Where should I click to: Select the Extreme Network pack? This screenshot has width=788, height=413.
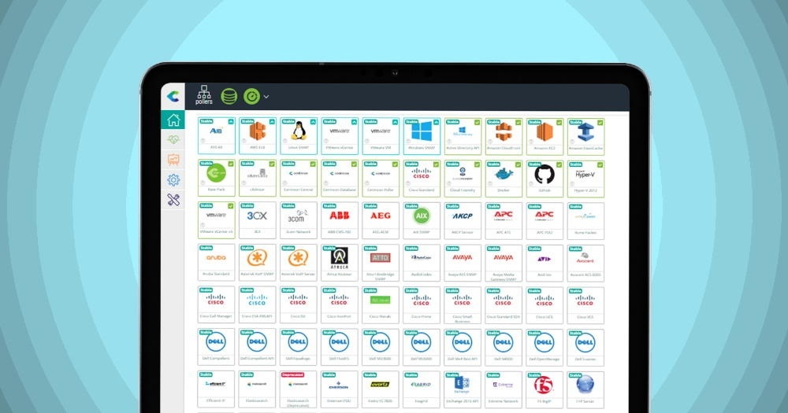[x=504, y=390]
